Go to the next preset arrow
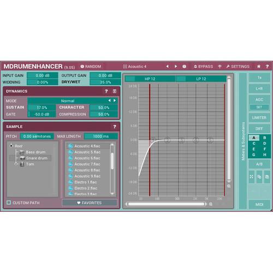 176,67
